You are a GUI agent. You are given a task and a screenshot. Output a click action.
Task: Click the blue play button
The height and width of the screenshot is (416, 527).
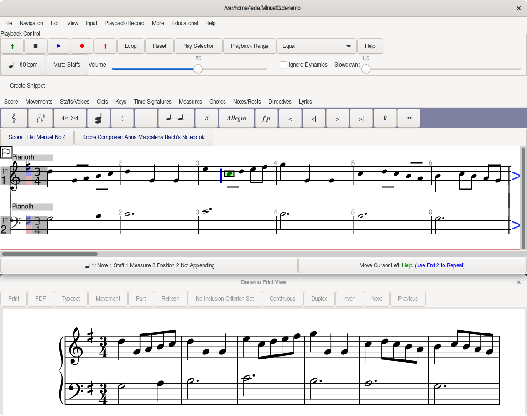coord(58,46)
